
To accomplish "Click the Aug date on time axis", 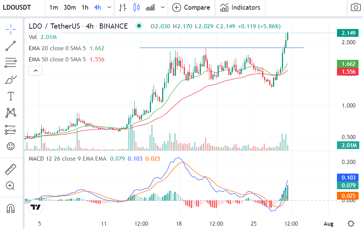I will (328, 224).
